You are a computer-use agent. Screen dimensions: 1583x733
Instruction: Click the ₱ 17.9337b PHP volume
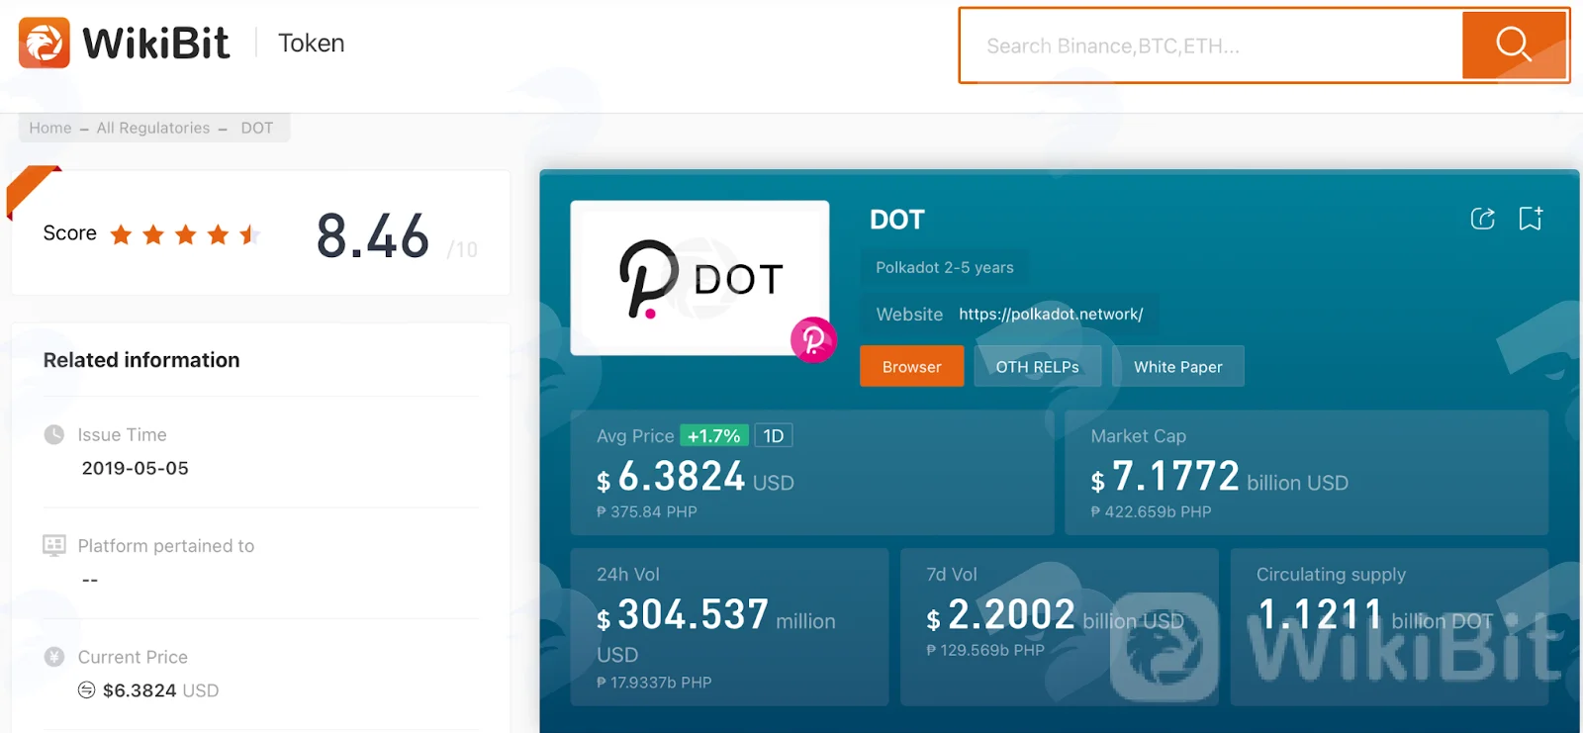point(654,683)
